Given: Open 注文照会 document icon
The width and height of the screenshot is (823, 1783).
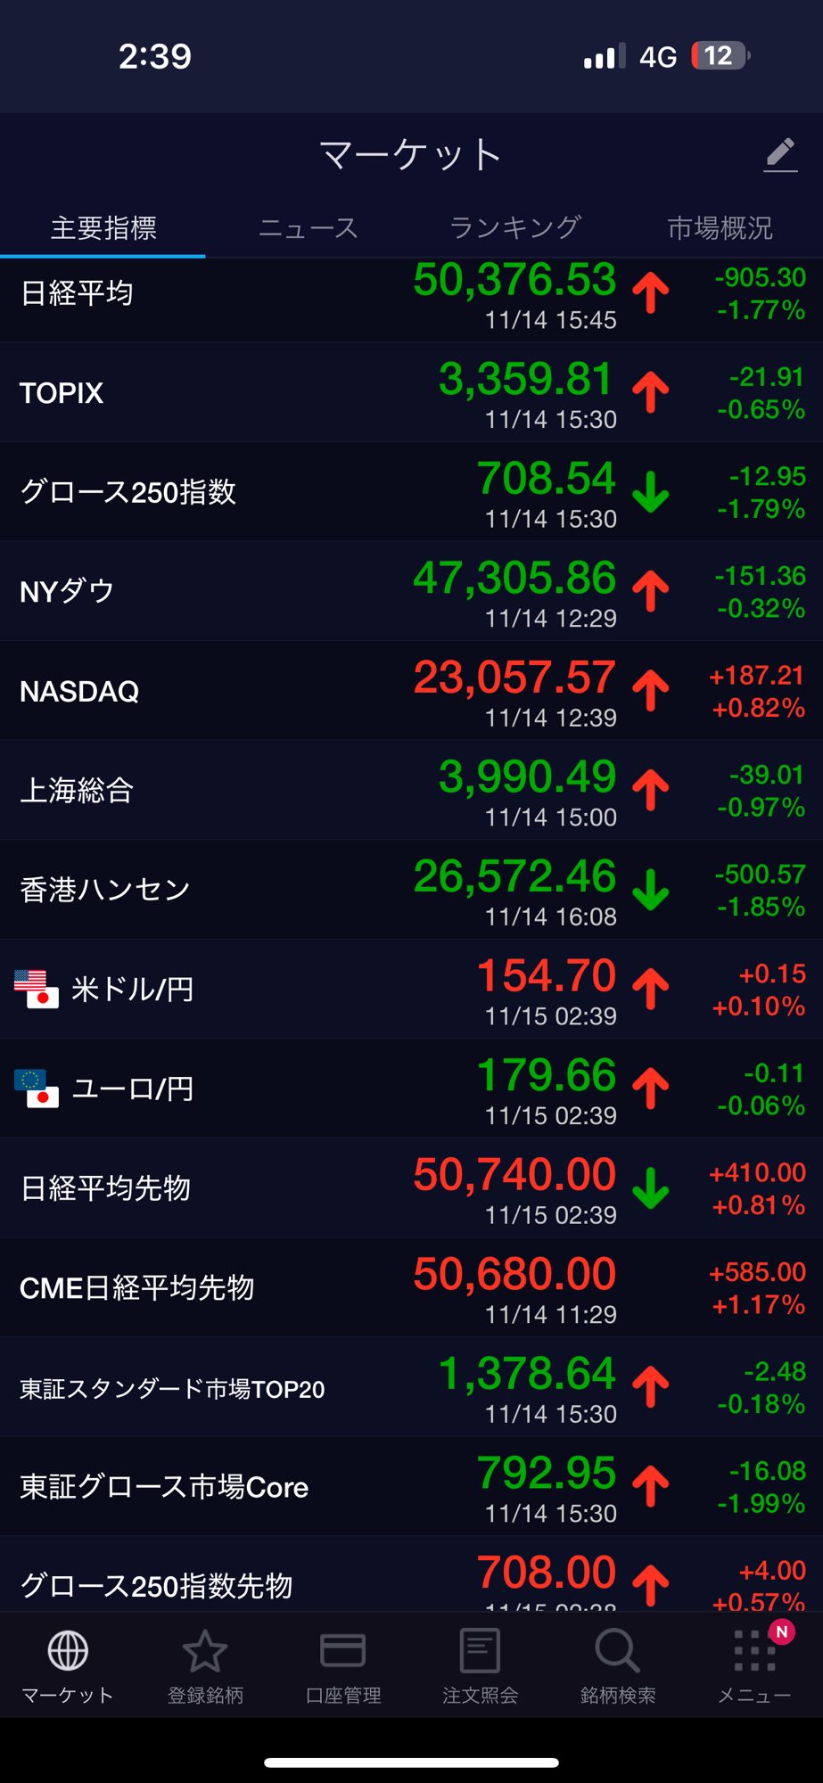Looking at the screenshot, I should click(x=480, y=1651).
